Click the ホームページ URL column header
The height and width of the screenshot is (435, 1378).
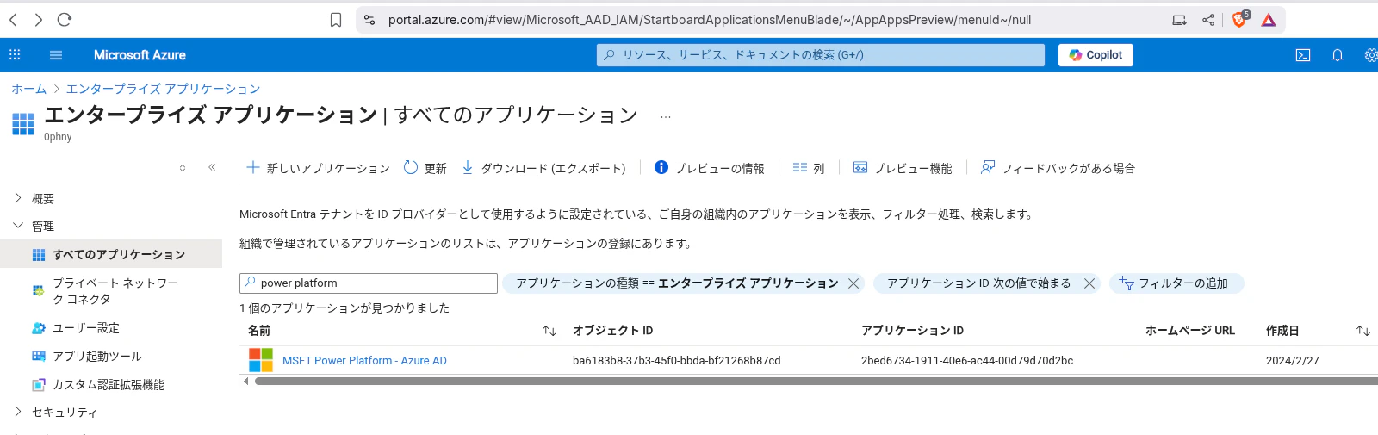coord(1190,331)
